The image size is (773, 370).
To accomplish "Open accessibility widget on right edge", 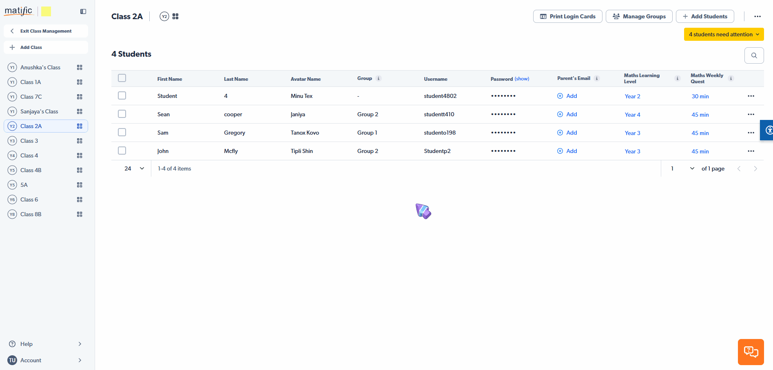I will (768, 130).
